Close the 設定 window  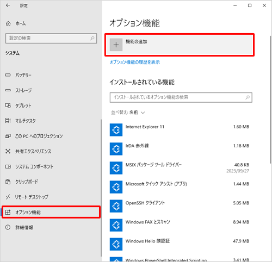tap(264, 5)
